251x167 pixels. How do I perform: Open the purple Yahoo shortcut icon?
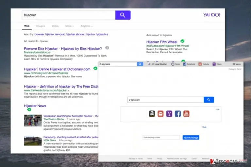pyautogui.click(x=169, y=114)
